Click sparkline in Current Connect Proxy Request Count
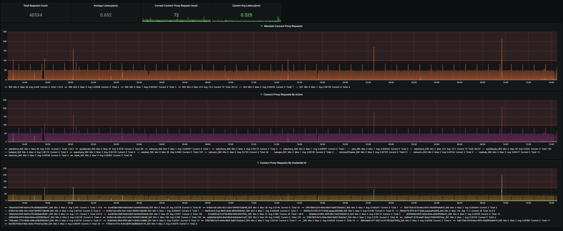Screen dimensions: 563x231 point(176,20)
